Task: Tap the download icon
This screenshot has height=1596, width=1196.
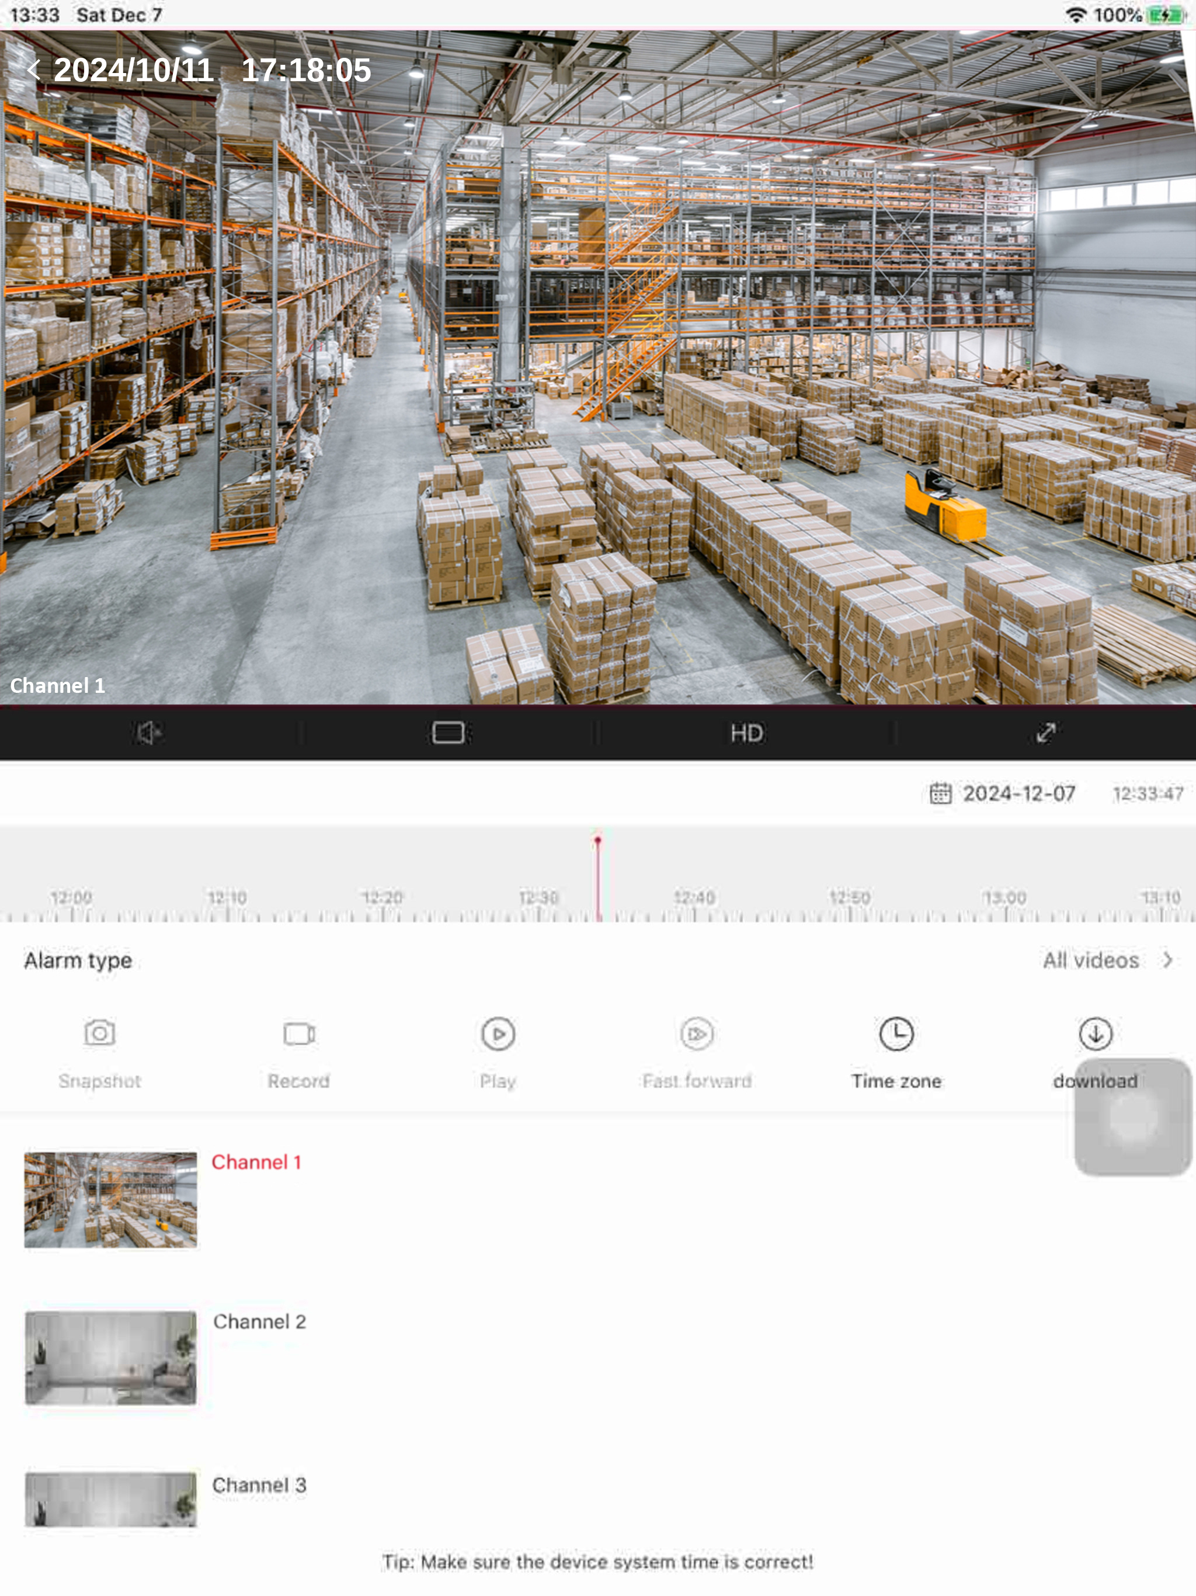Action: click(x=1096, y=1034)
